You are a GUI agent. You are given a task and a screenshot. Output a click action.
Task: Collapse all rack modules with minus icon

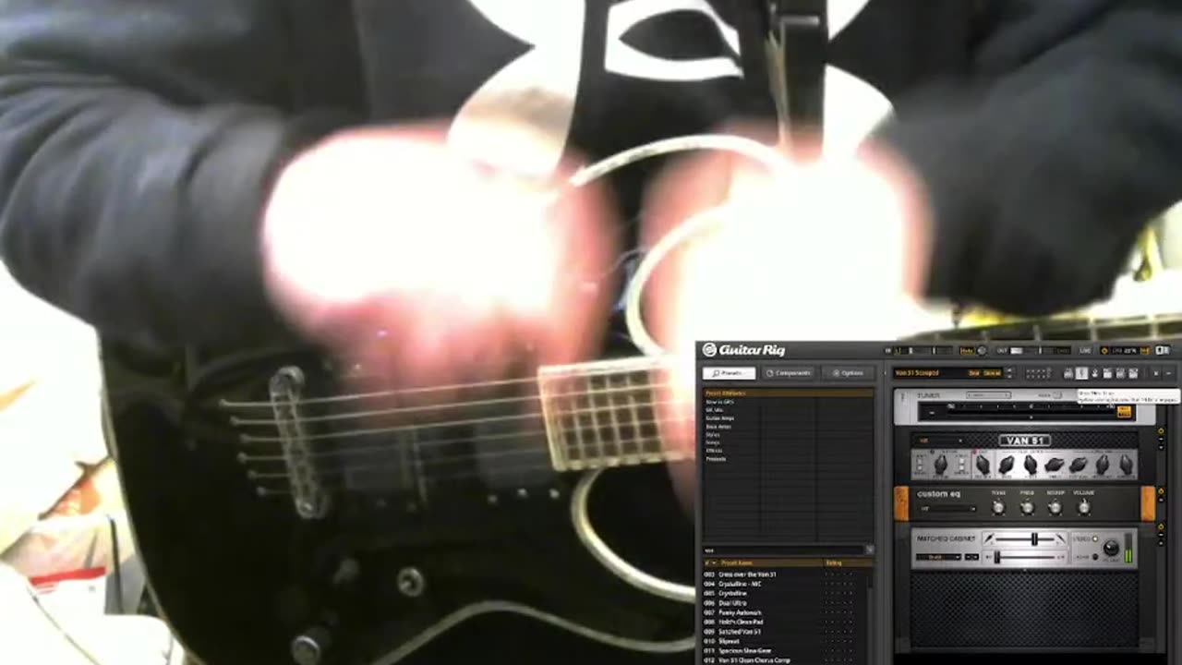[1168, 373]
